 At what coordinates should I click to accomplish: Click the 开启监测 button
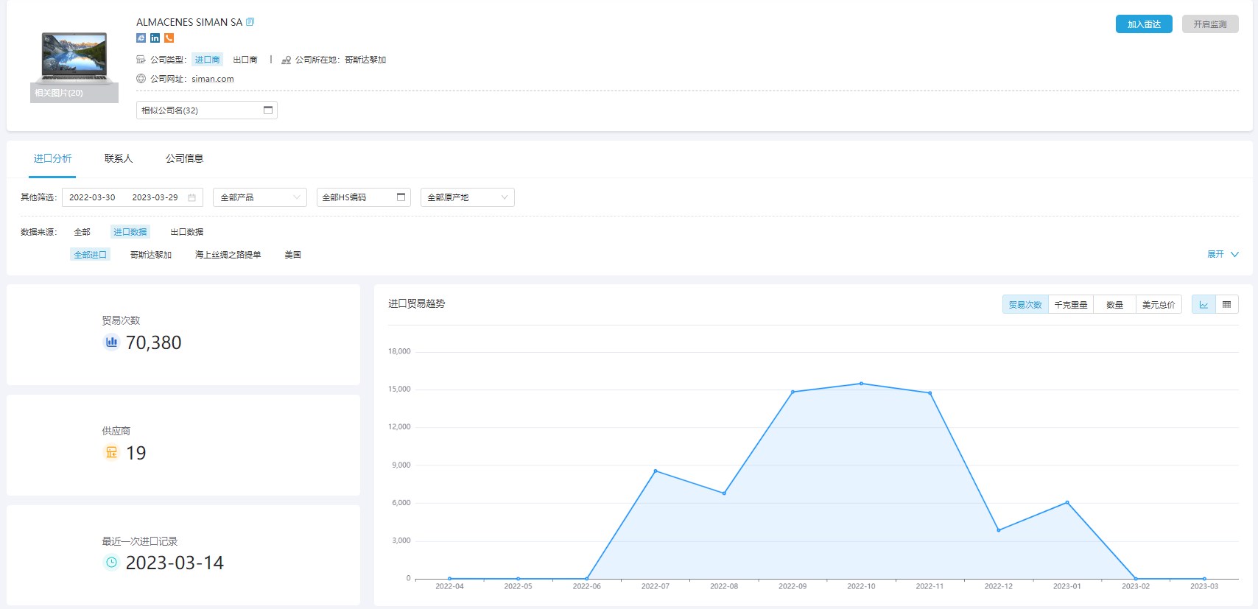pyautogui.click(x=1210, y=24)
